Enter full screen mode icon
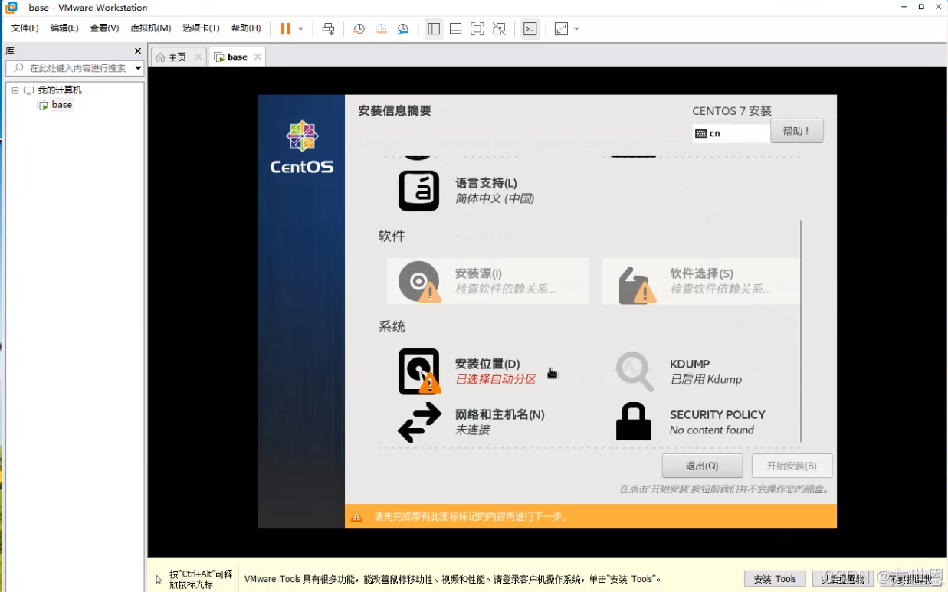The image size is (948, 592). click(477, 28)
